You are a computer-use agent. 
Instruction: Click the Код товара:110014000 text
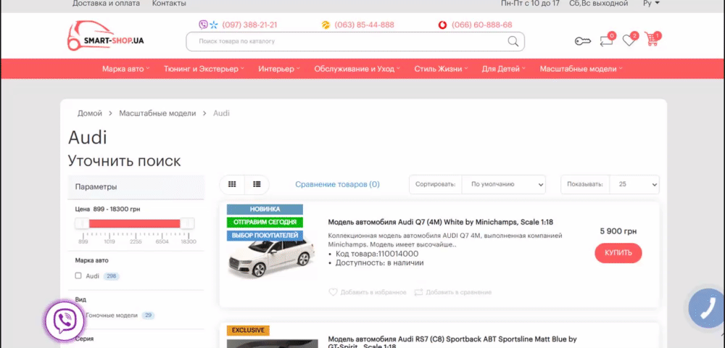pyautogui.click(x=376, y=254)
